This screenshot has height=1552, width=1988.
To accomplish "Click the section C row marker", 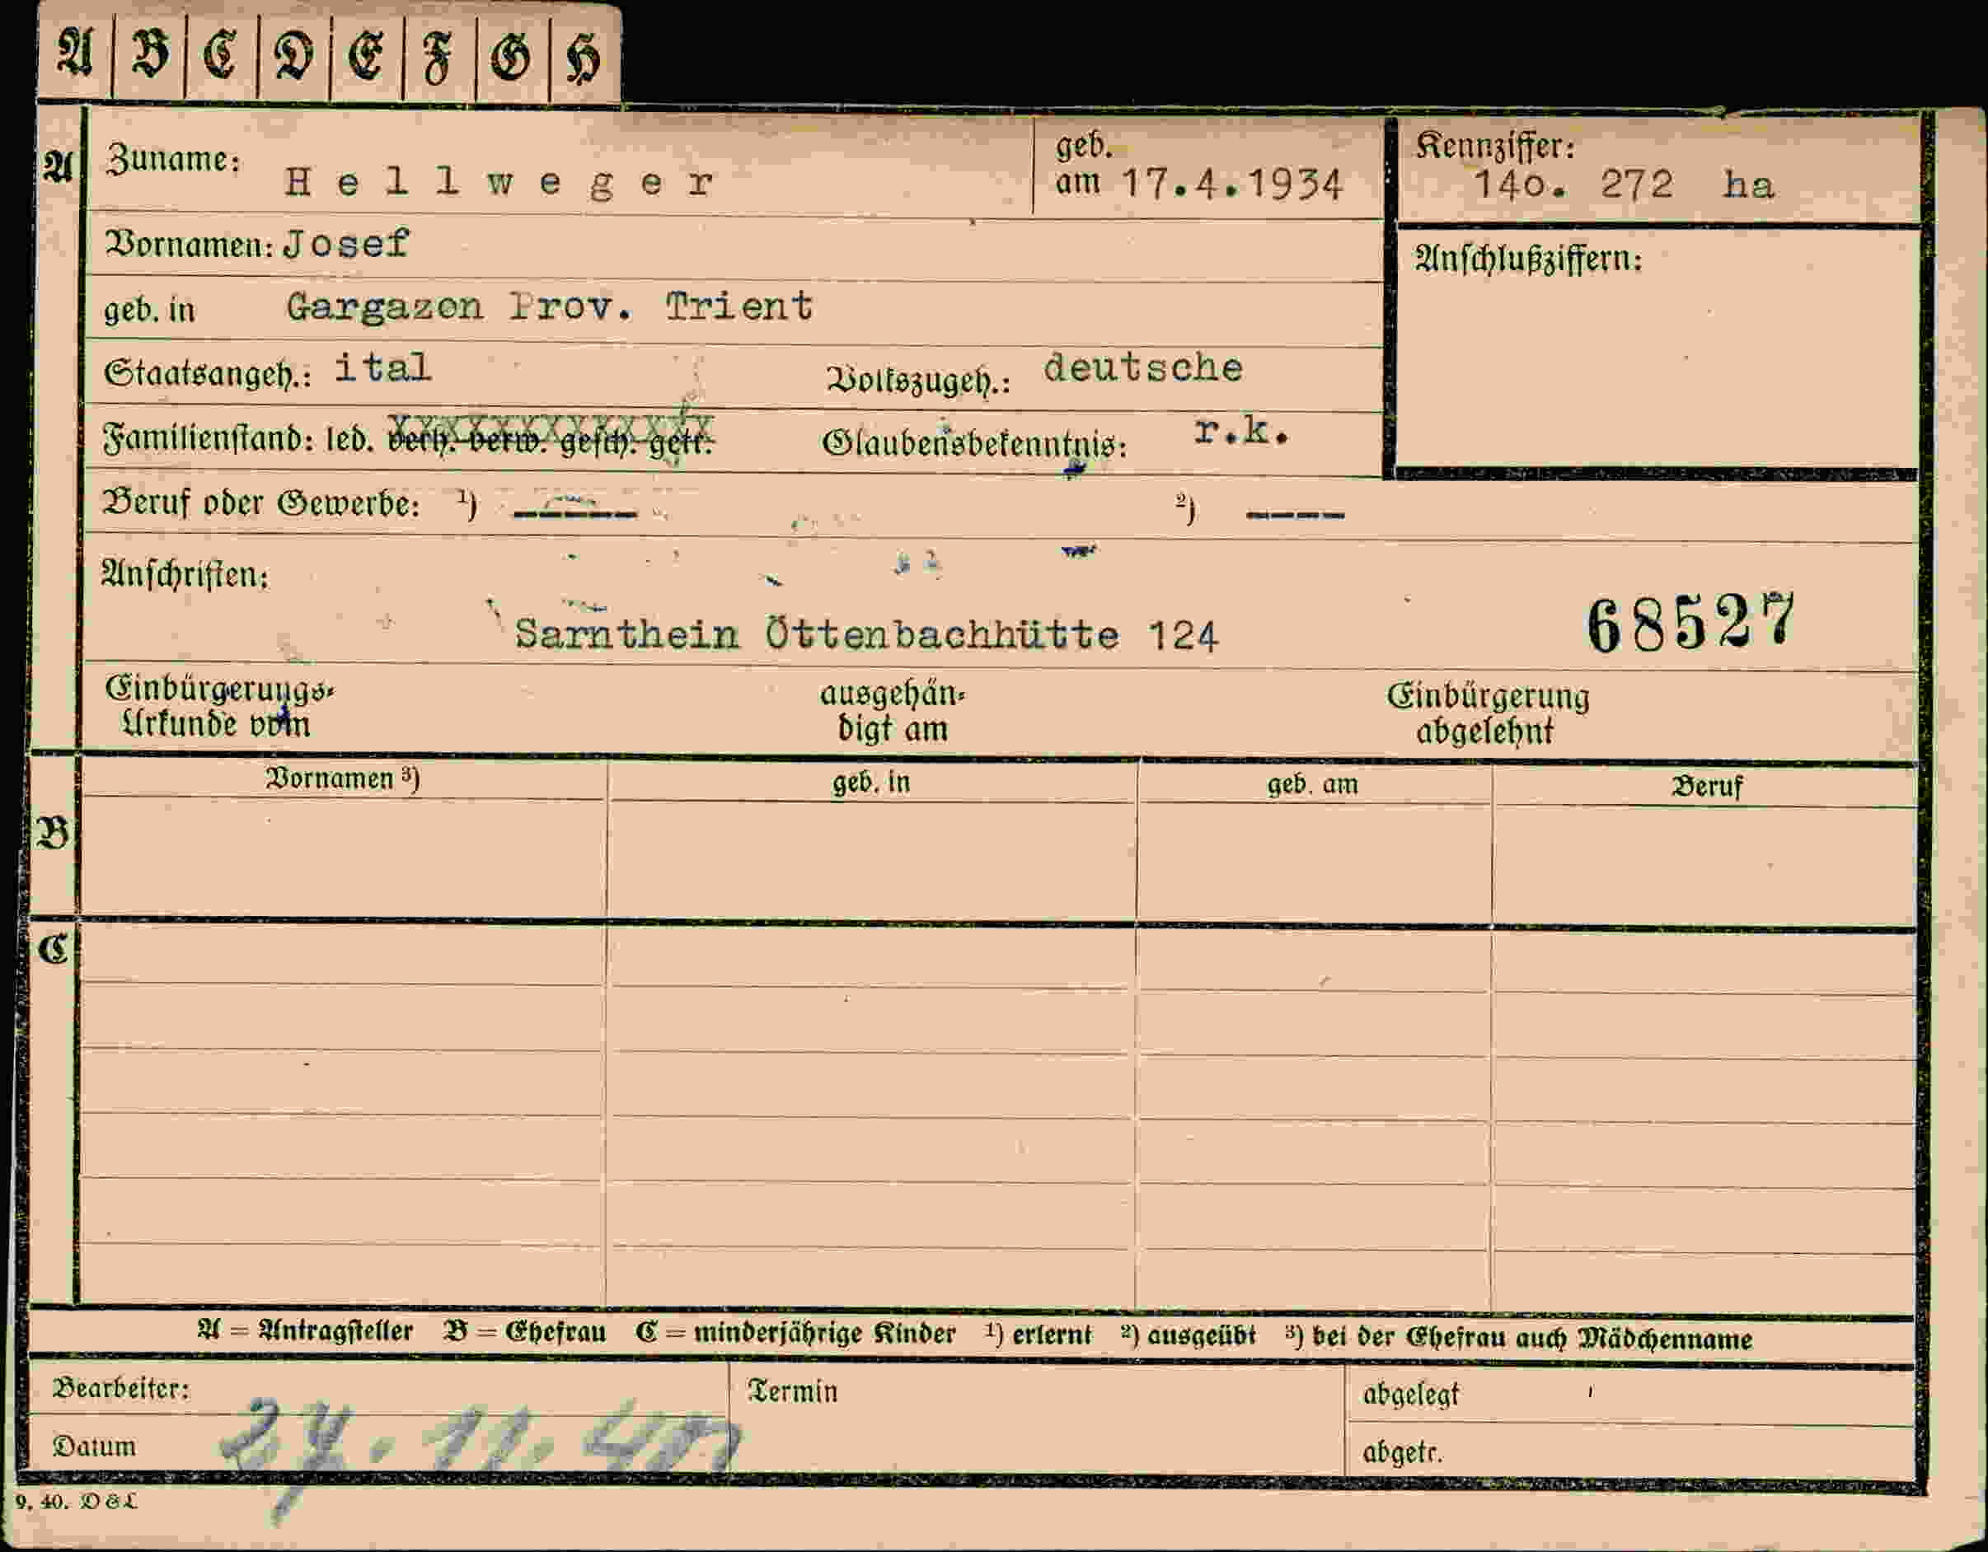I will pos(53,950).
